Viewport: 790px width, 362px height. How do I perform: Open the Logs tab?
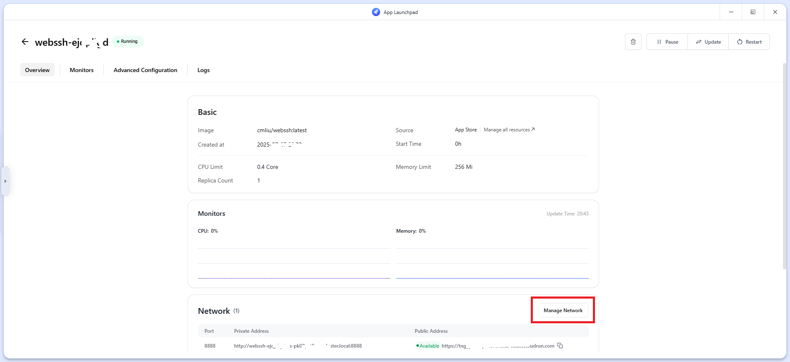coord(203,70)
